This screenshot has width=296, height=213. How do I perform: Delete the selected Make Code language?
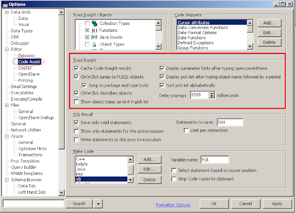click(x=149, y=180)
